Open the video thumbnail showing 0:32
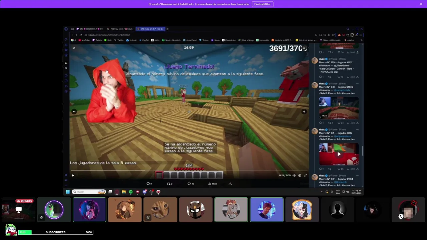Viewport: 427px width, 240px height. point(339,108)
